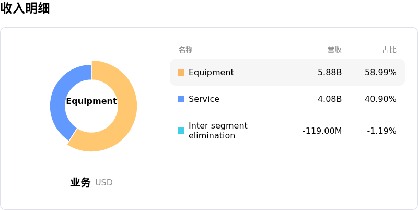The width and height of the screenshot is (418, 210).
Task: Click the blue Service legend square
Action: pos(181,99)
